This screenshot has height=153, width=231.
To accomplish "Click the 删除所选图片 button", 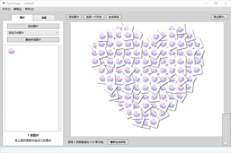I will tap(33, 40).
